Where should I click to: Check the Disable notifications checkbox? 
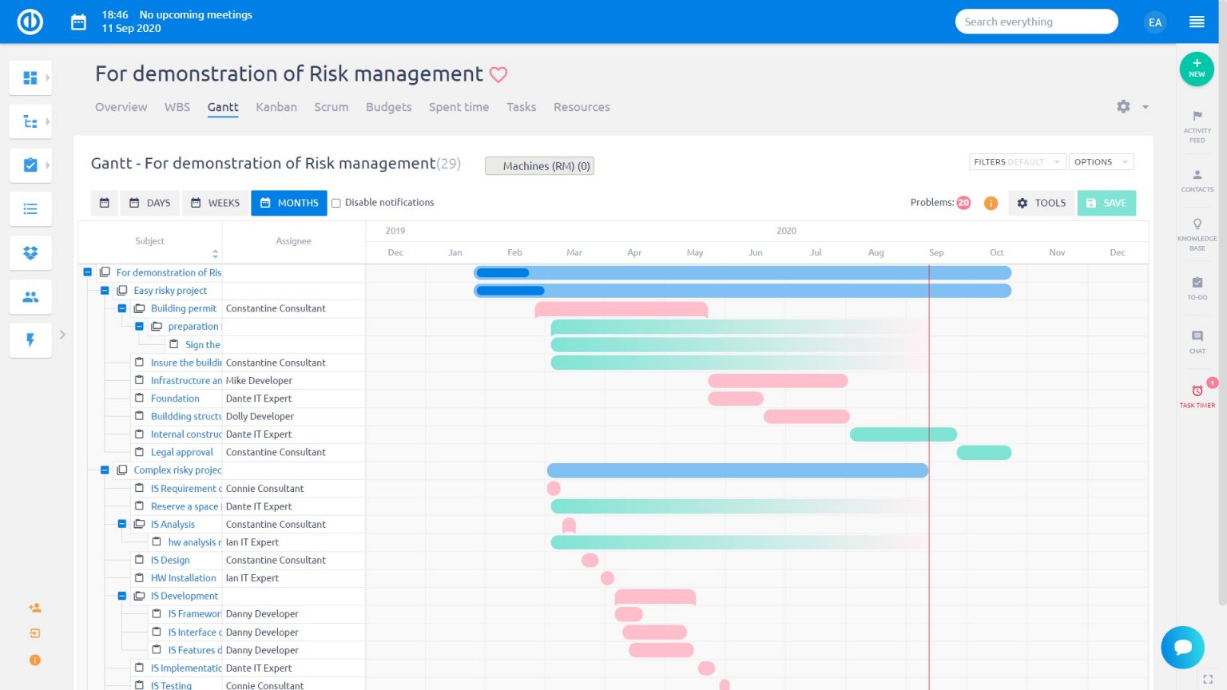pos(336,202)
